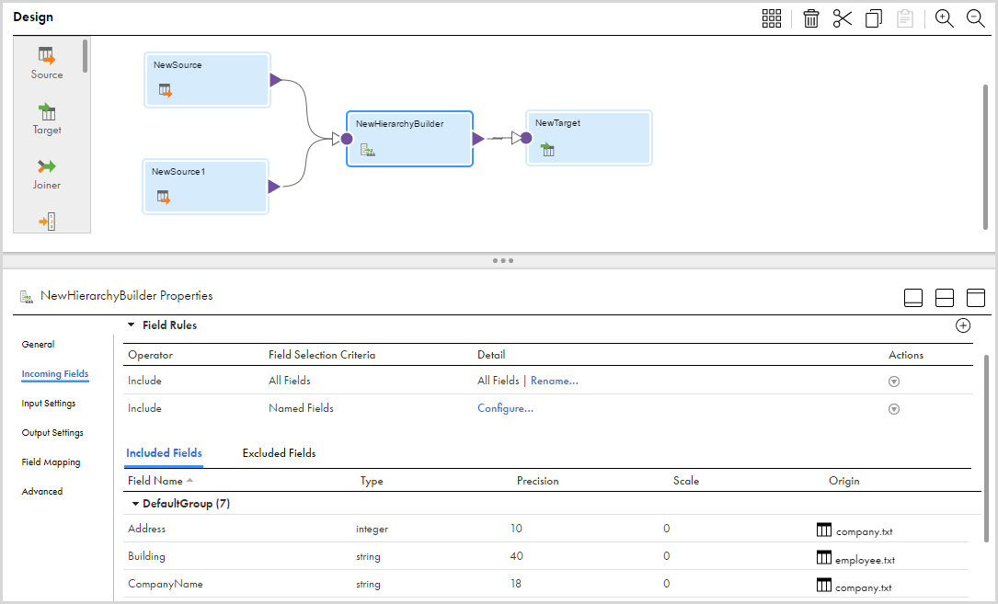Click NewHierarchyBuilder output port arrow
Image resolution: width=998 pixels, height=604 pixels.
coord(478,139)
